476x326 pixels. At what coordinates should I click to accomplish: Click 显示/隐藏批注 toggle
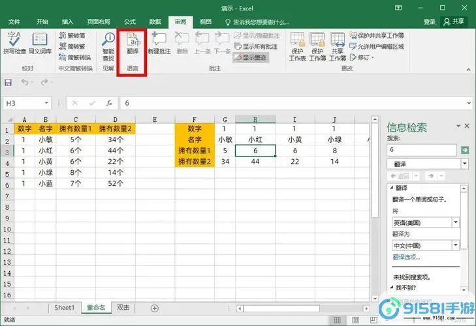point(257,35)
